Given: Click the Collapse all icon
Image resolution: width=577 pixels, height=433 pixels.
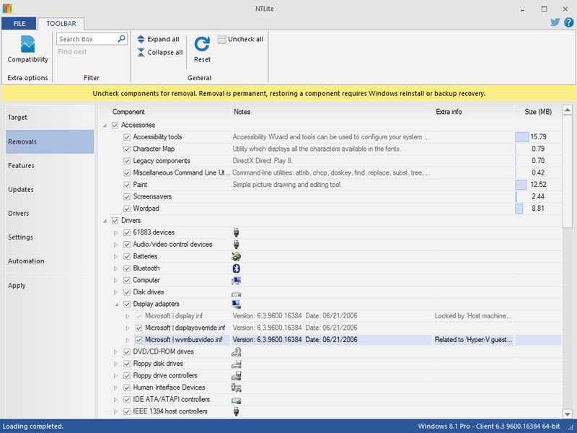Looking at the screenshot, I should (141, 52).
